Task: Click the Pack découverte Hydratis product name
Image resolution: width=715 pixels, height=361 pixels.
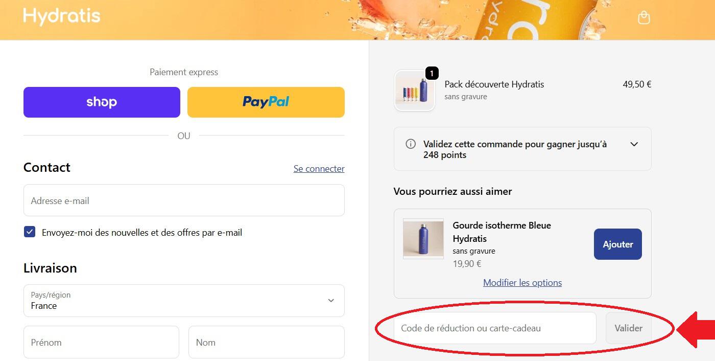Action: tap(494, 84)
